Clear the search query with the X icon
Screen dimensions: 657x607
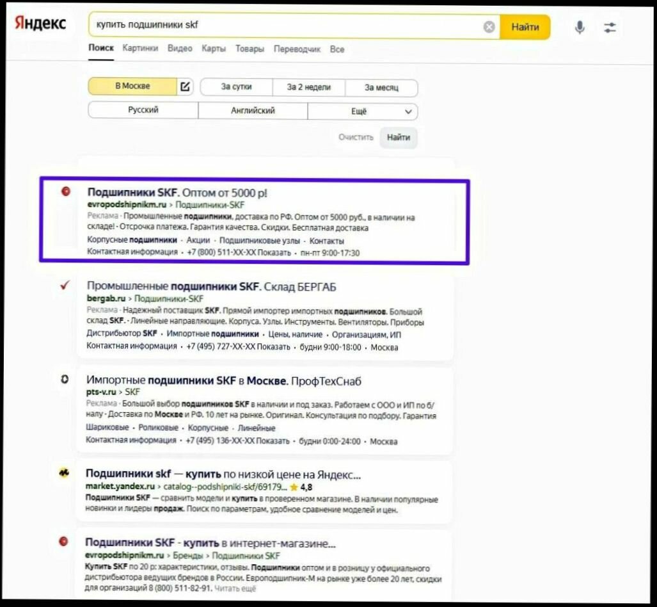point(489,27)
